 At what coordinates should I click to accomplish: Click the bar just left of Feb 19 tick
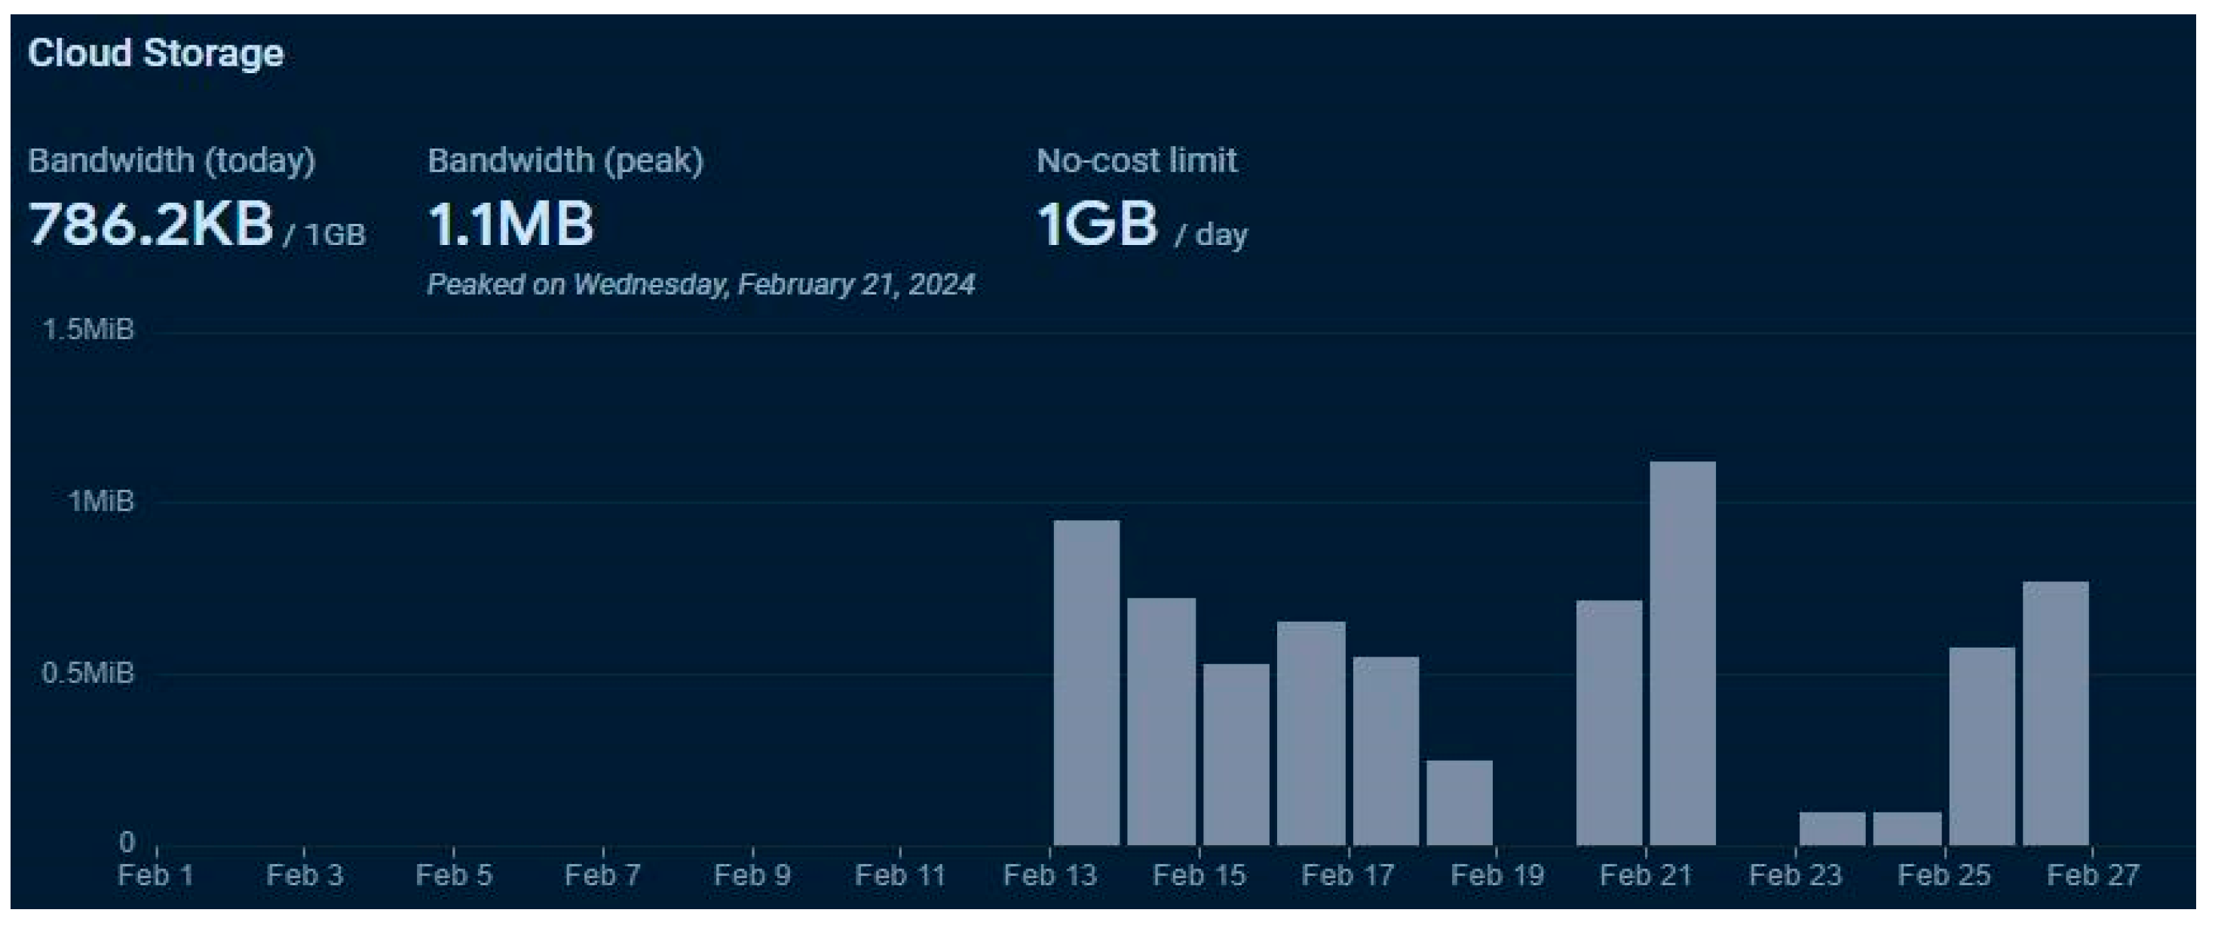pyautogui.click(x=1459, y=803)
